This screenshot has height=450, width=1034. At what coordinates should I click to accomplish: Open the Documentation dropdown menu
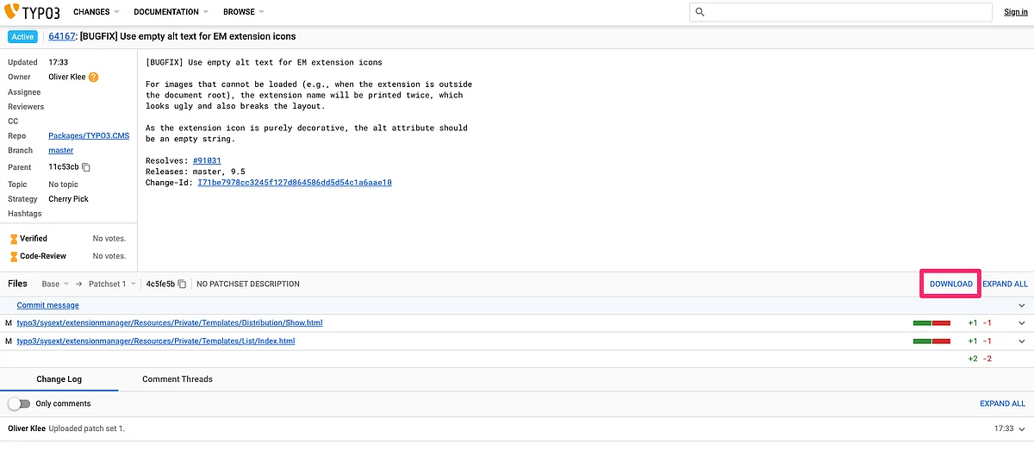point(171,12)
